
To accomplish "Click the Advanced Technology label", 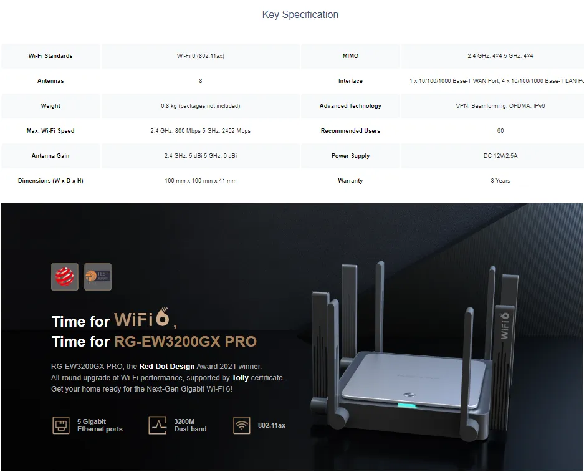I will 350,106.
